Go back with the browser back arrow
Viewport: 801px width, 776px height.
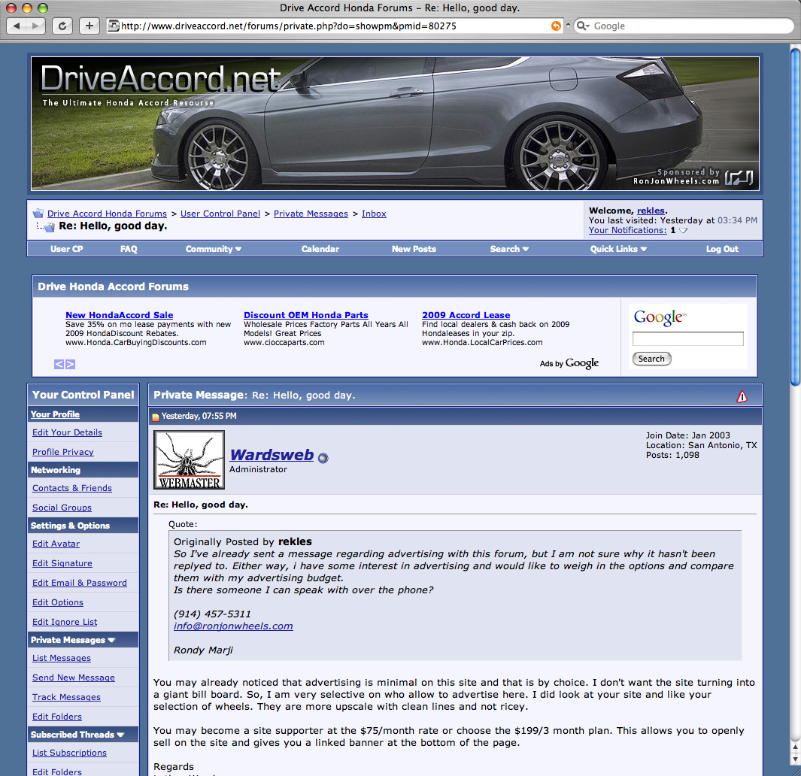click(x=17, y=26)
